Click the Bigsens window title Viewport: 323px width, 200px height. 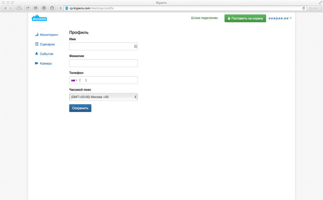pos(161,3)
